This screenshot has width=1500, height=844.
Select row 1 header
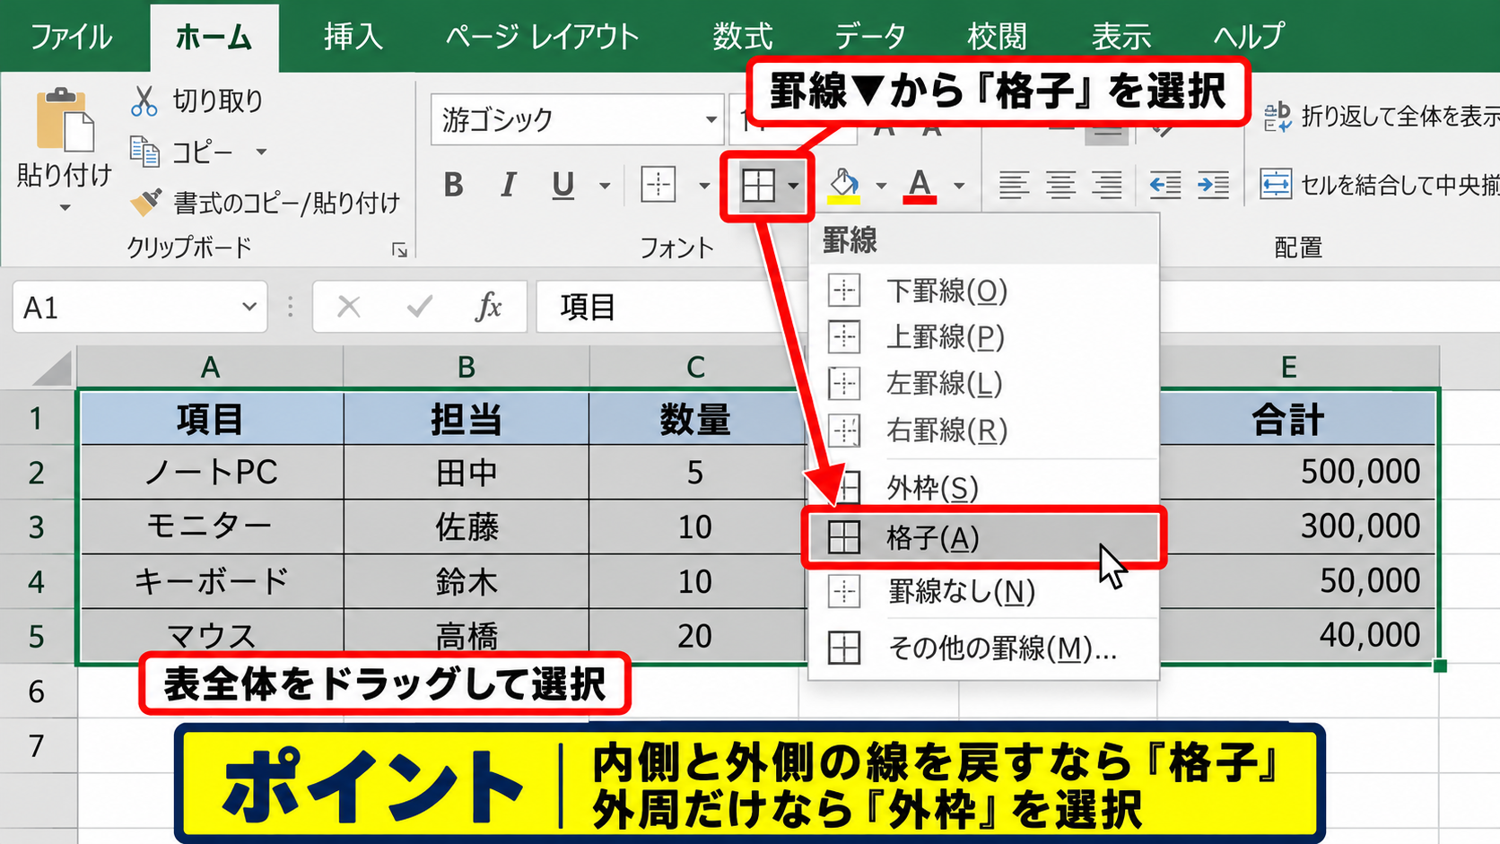(x=36, y=418)
